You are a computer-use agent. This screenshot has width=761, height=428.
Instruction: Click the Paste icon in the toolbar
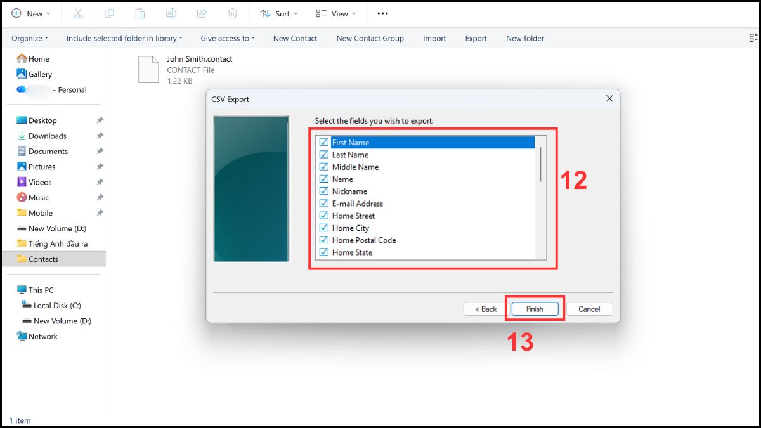[x=140, y=13]
